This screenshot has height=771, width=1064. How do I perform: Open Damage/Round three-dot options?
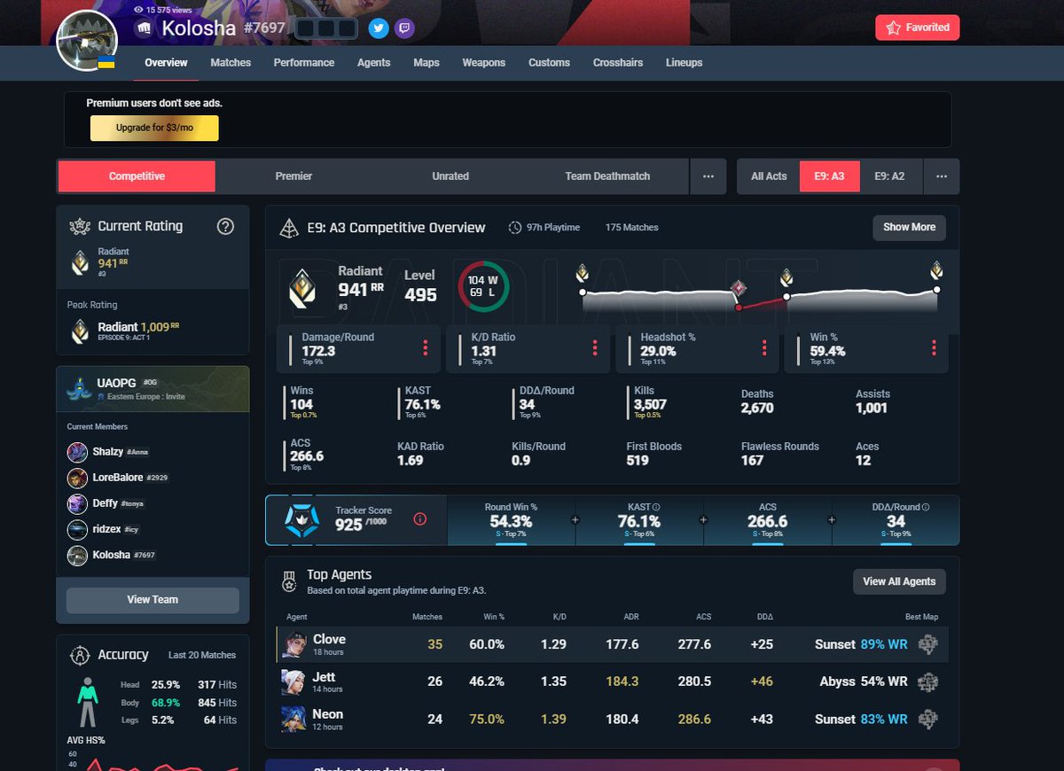425,347
